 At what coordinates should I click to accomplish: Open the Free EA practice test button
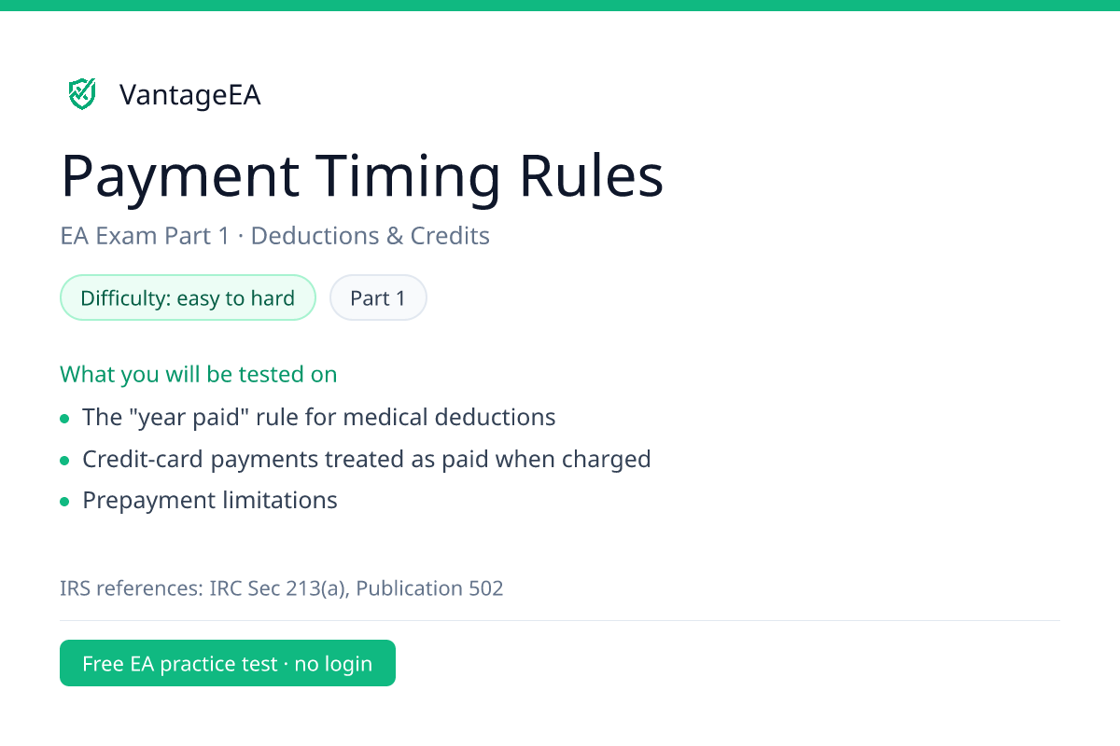[228, 663]
